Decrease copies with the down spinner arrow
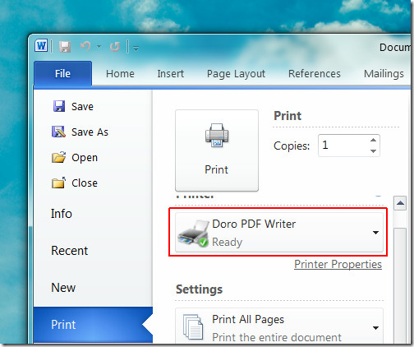414x347 pixels. (x=373, y=151)
